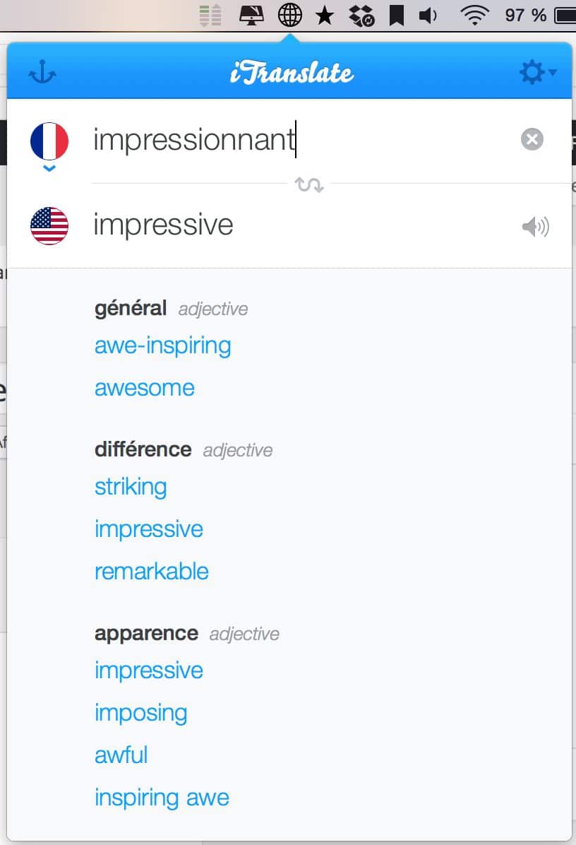Viewport: 576px width, 845px height.
Task: Pick the remarkable suggestion
Action: coord(151,572)
